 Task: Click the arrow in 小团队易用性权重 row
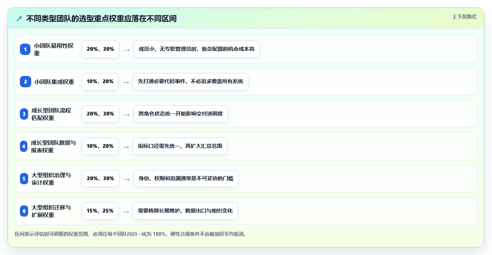tap(127, 50)
